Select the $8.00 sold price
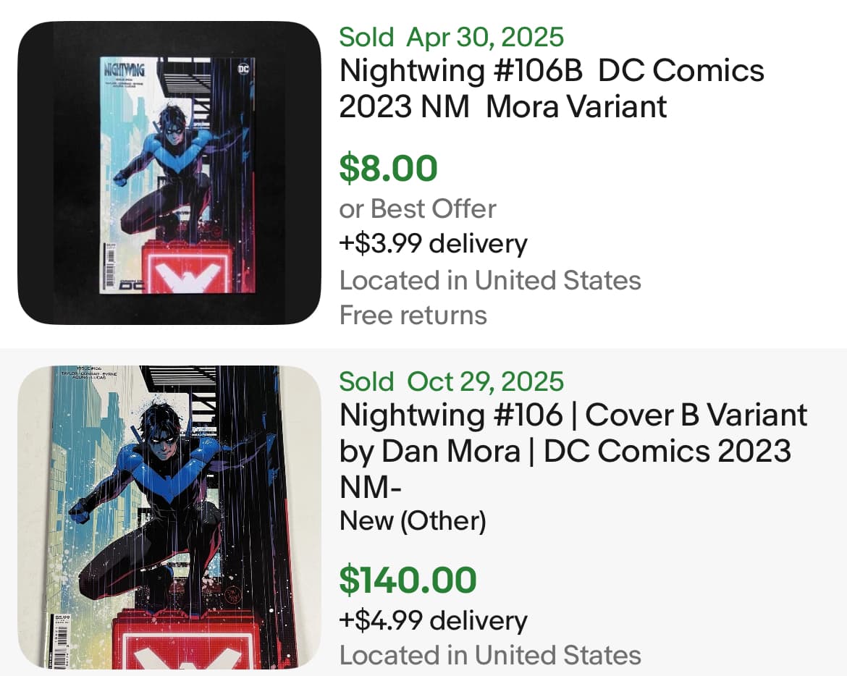847x676 pixels. point(389,168)
